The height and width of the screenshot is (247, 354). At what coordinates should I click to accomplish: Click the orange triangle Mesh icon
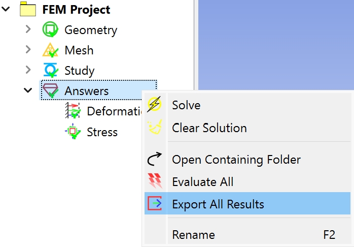pyautogui.click(x=50, y=50)
